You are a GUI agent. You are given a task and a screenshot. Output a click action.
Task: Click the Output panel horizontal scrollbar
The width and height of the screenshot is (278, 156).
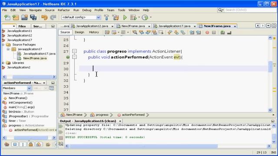point(144,146)
